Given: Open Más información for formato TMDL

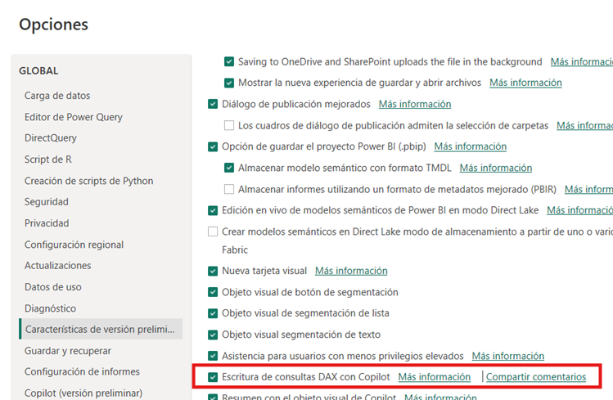Looking at the screenshot, I should click(x=496, y=168).
